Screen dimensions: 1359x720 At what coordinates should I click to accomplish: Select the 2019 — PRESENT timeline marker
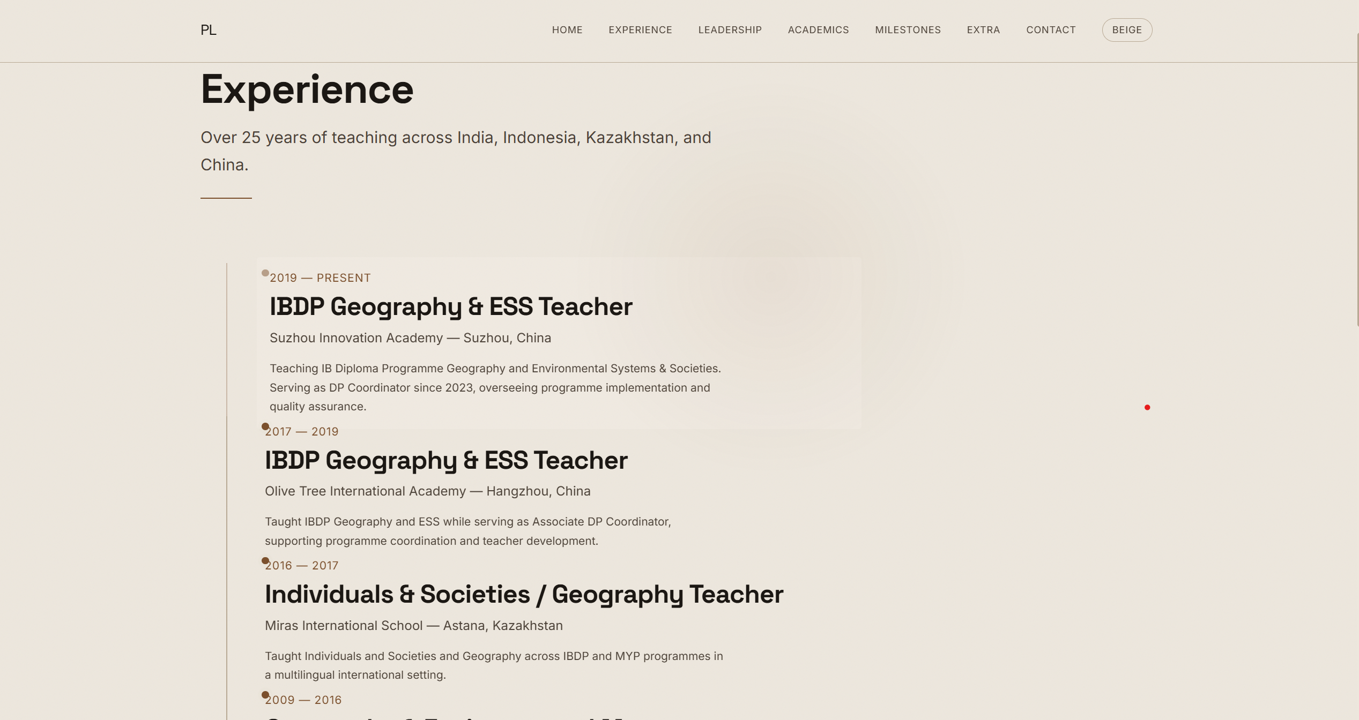click(x=264, y=272)
